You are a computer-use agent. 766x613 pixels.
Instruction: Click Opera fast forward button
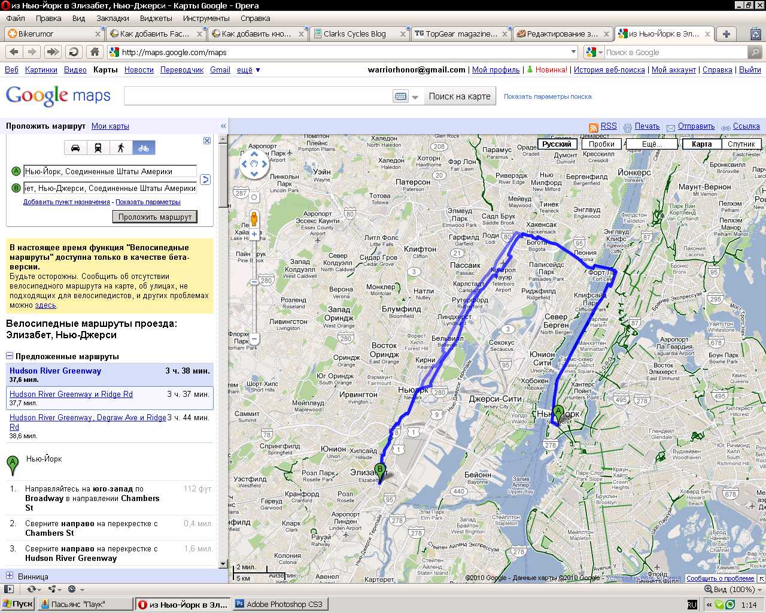[x=53, y=52]
